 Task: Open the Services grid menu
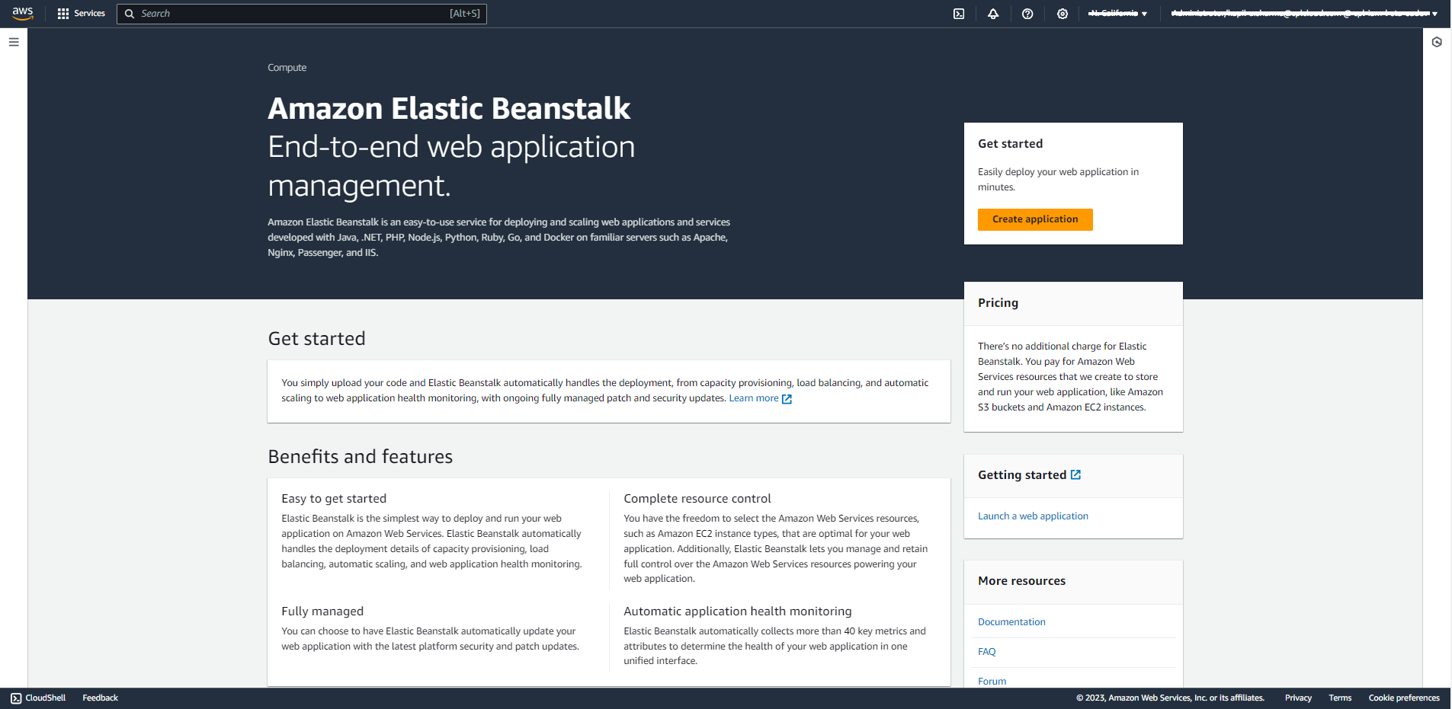point(63,14)
